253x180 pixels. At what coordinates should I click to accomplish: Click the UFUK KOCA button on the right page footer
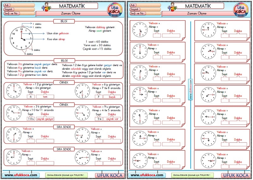236,175
